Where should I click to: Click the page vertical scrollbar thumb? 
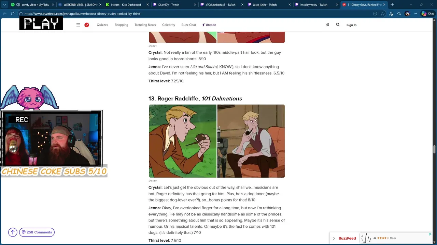coord(434,149)
